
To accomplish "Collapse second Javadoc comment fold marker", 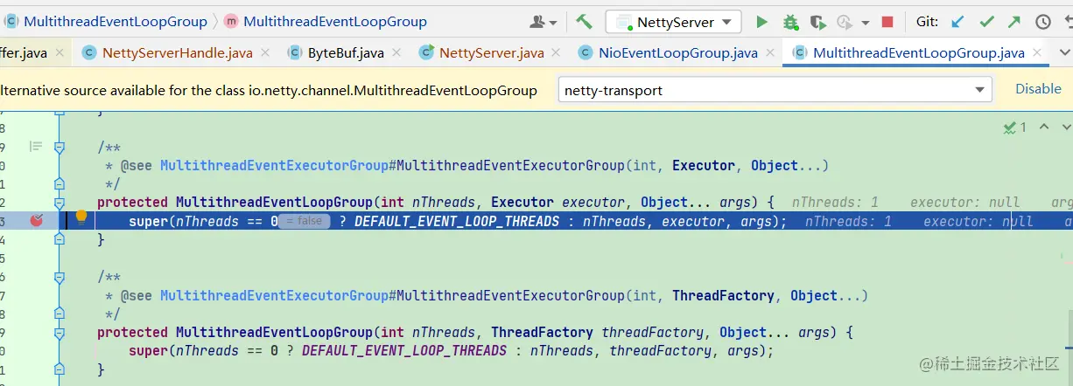I will click(60, 277).
